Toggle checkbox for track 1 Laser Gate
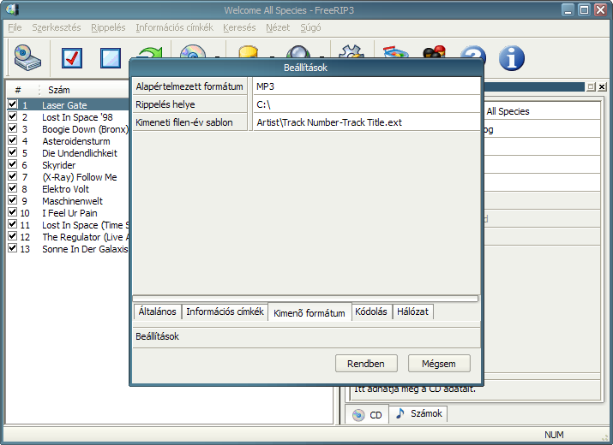The width and height of the screenshot is (613, 445). [13, 104]
